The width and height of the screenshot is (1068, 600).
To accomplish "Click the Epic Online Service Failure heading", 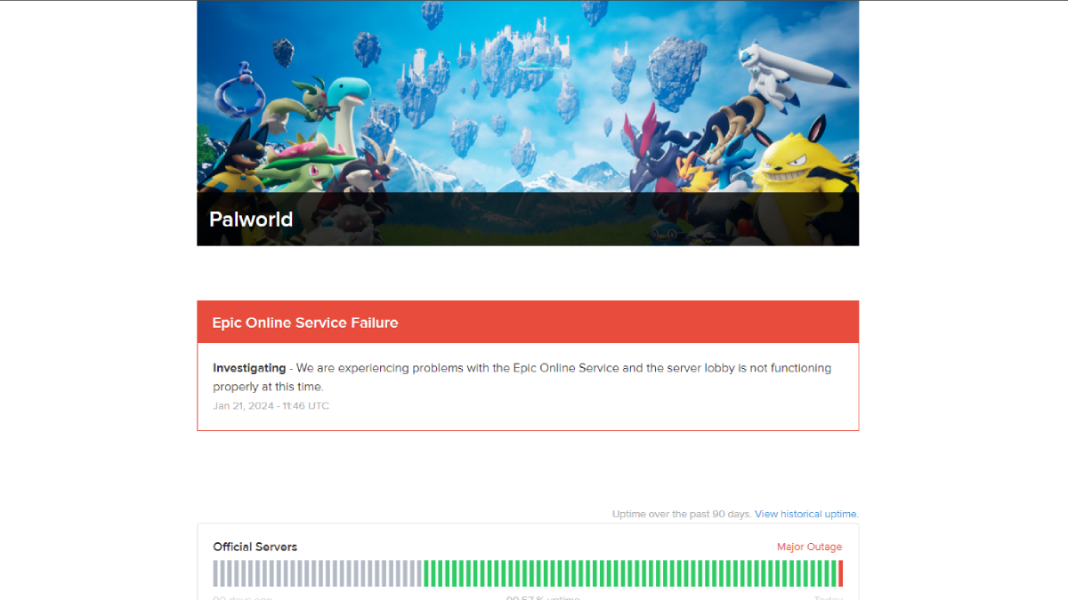I will (x=304, y=323).
